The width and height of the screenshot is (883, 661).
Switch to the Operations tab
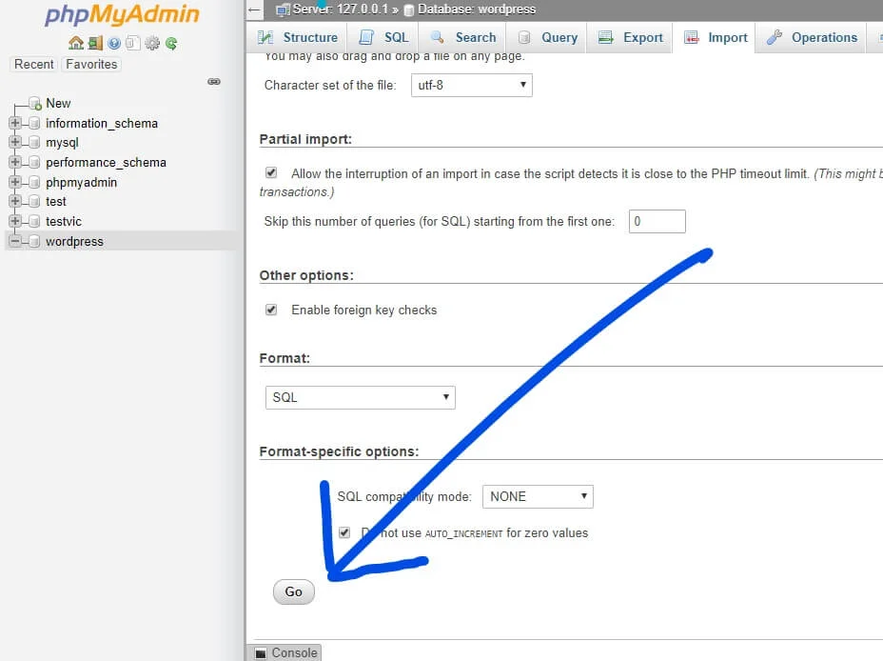[811, 37]
